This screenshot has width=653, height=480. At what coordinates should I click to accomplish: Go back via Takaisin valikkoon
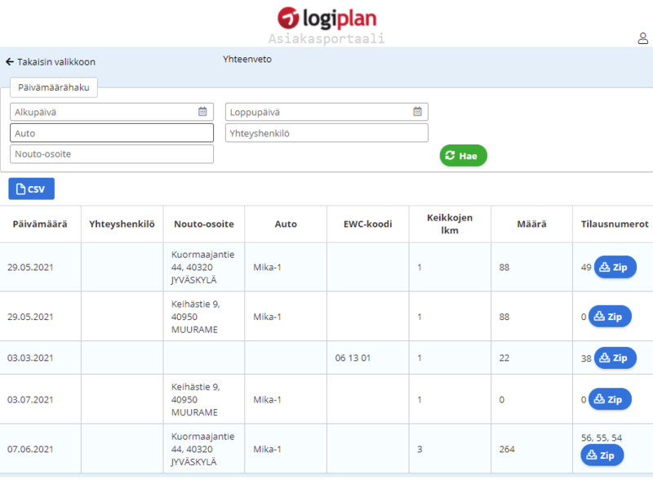(51, 62)
